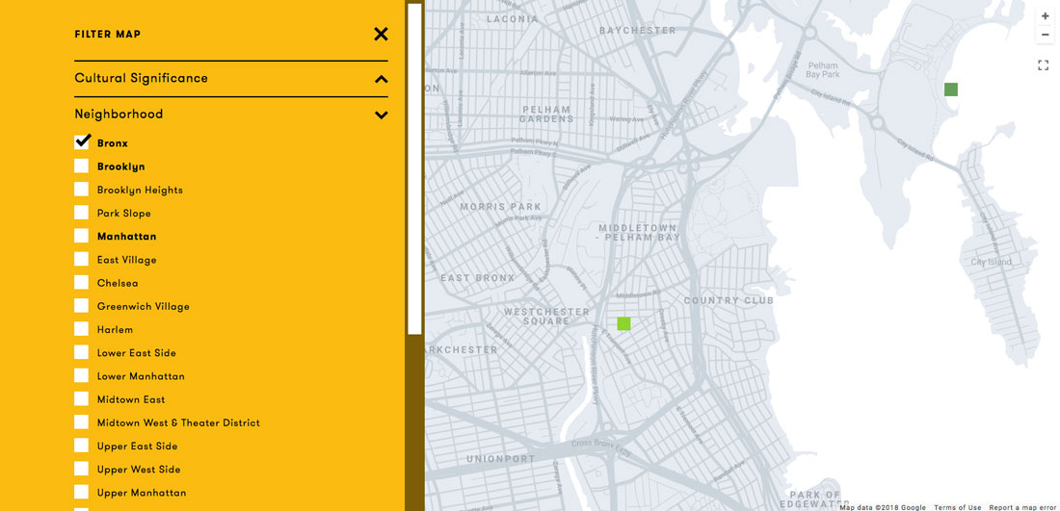Zoom out on the map

(x=1045, y=35)
